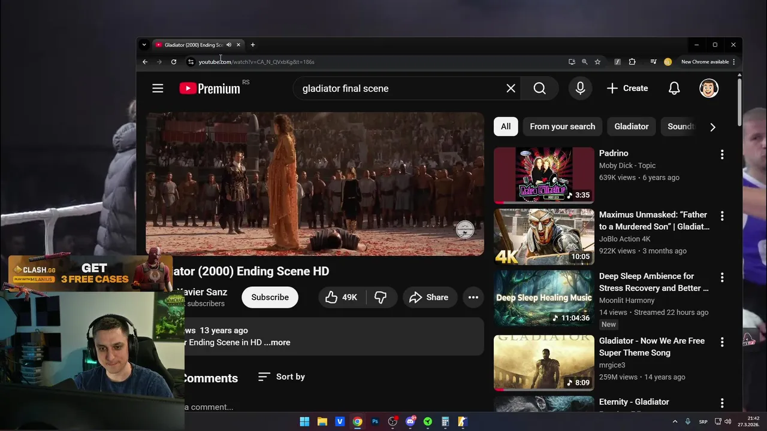Screen dimensions: 767x431
Task: Dislike the video with thumbs down
Action: [x=380, y=298]
